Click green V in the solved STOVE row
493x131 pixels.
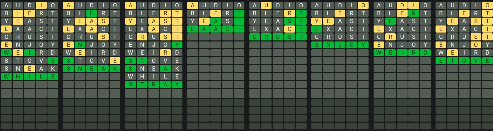pyautogui.click(x=476, y=61)
